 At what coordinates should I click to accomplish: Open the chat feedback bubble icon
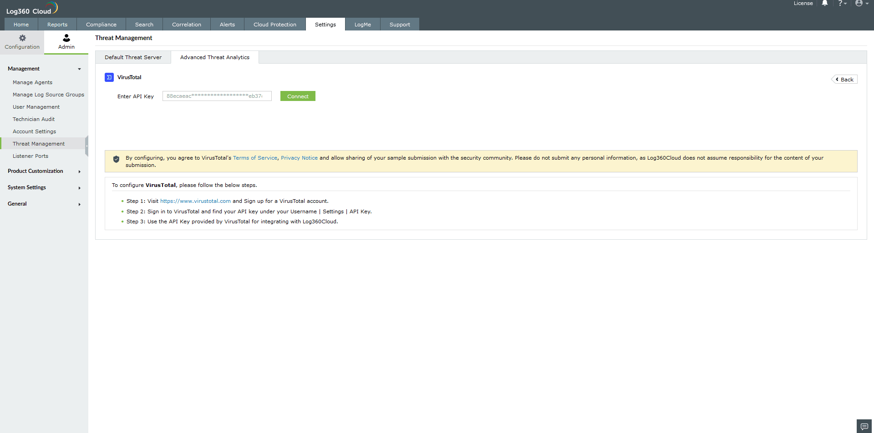(x=864, y=427)
